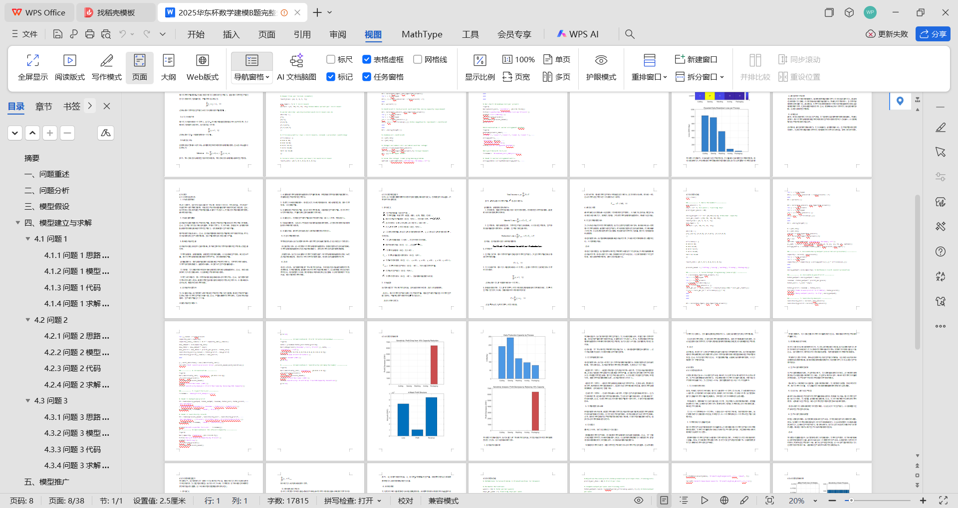
Task: Click the location pin icon at top right
Action: tap(900, 101)
